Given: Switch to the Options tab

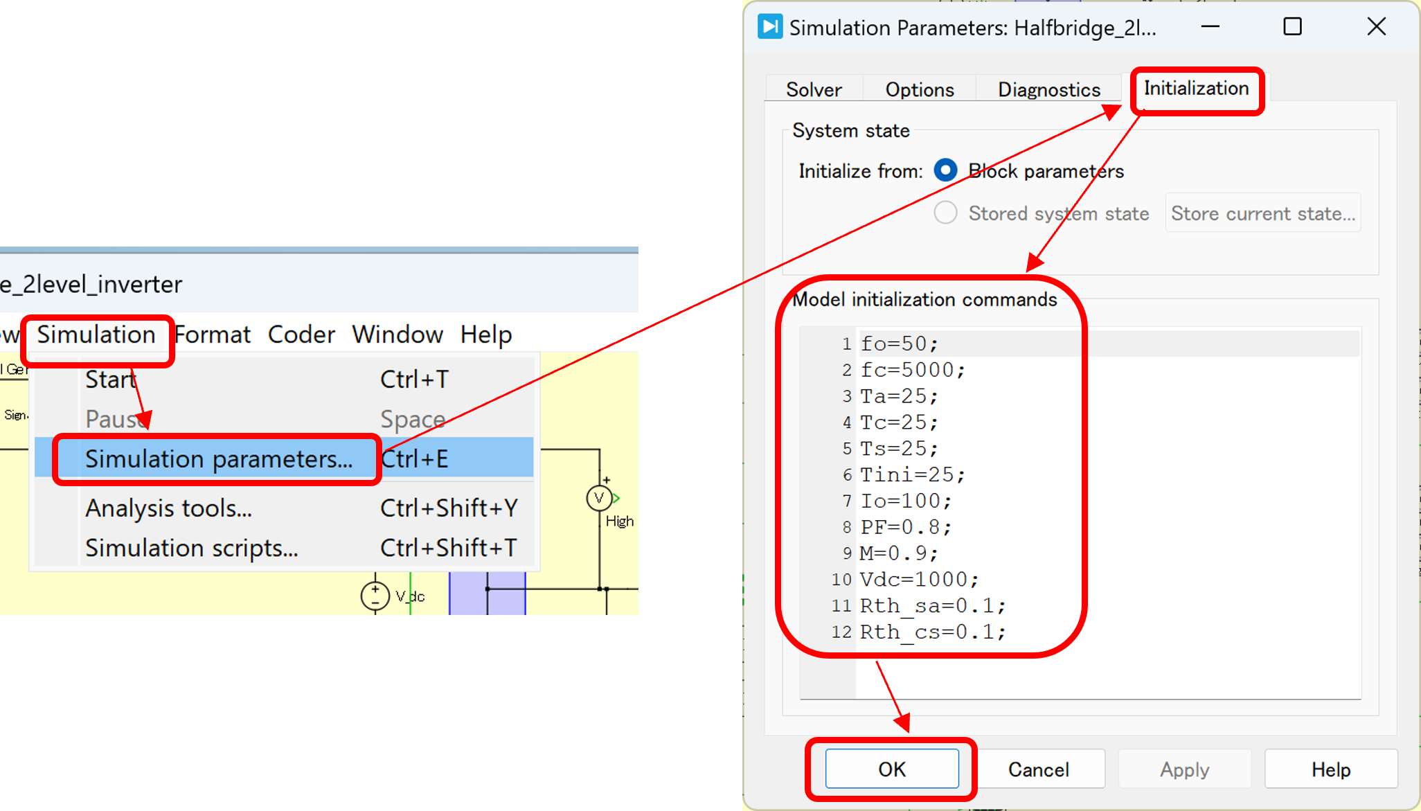Looking at the screenshot, I should coord(920,89).
